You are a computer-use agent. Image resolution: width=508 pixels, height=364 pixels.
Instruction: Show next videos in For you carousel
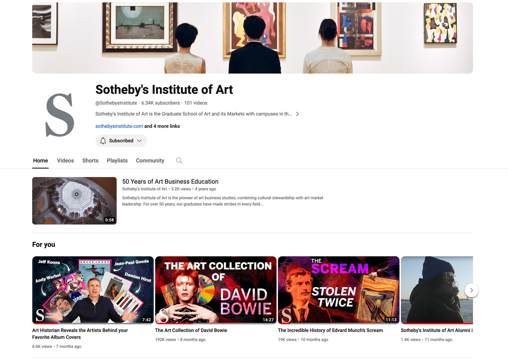click(x=471, y=290)
